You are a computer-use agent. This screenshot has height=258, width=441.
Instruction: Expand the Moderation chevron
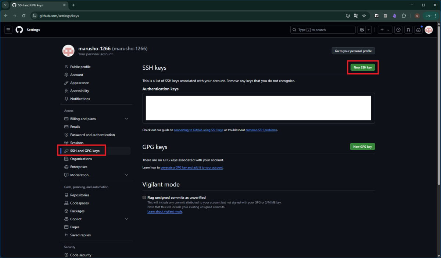click(126, 175)
